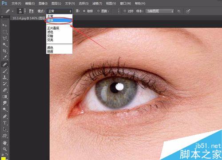The width and height of the screenshot is (222, 160).
Task: Open the 文件(F) menu
Action: click(16, 3)
